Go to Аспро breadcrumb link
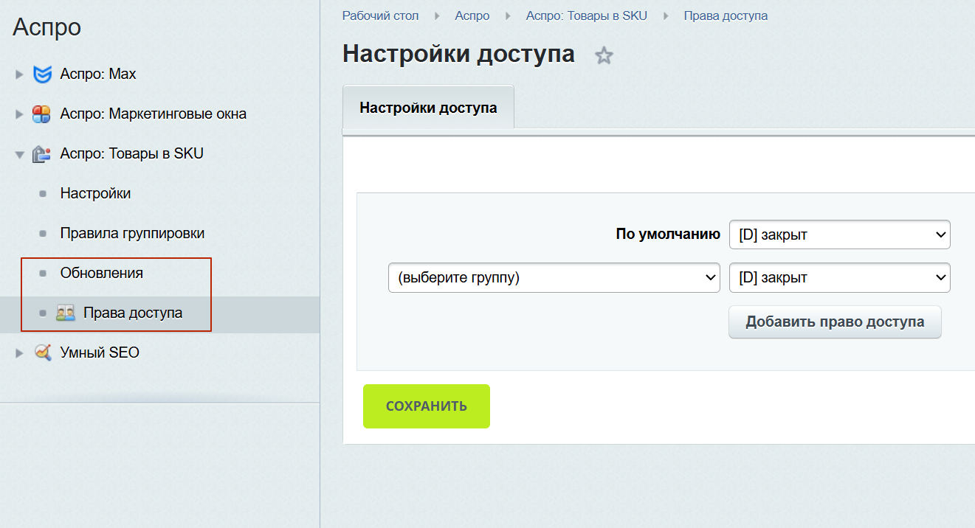The height and width of the screenshot is (528, 975). [x=472, y=15]
